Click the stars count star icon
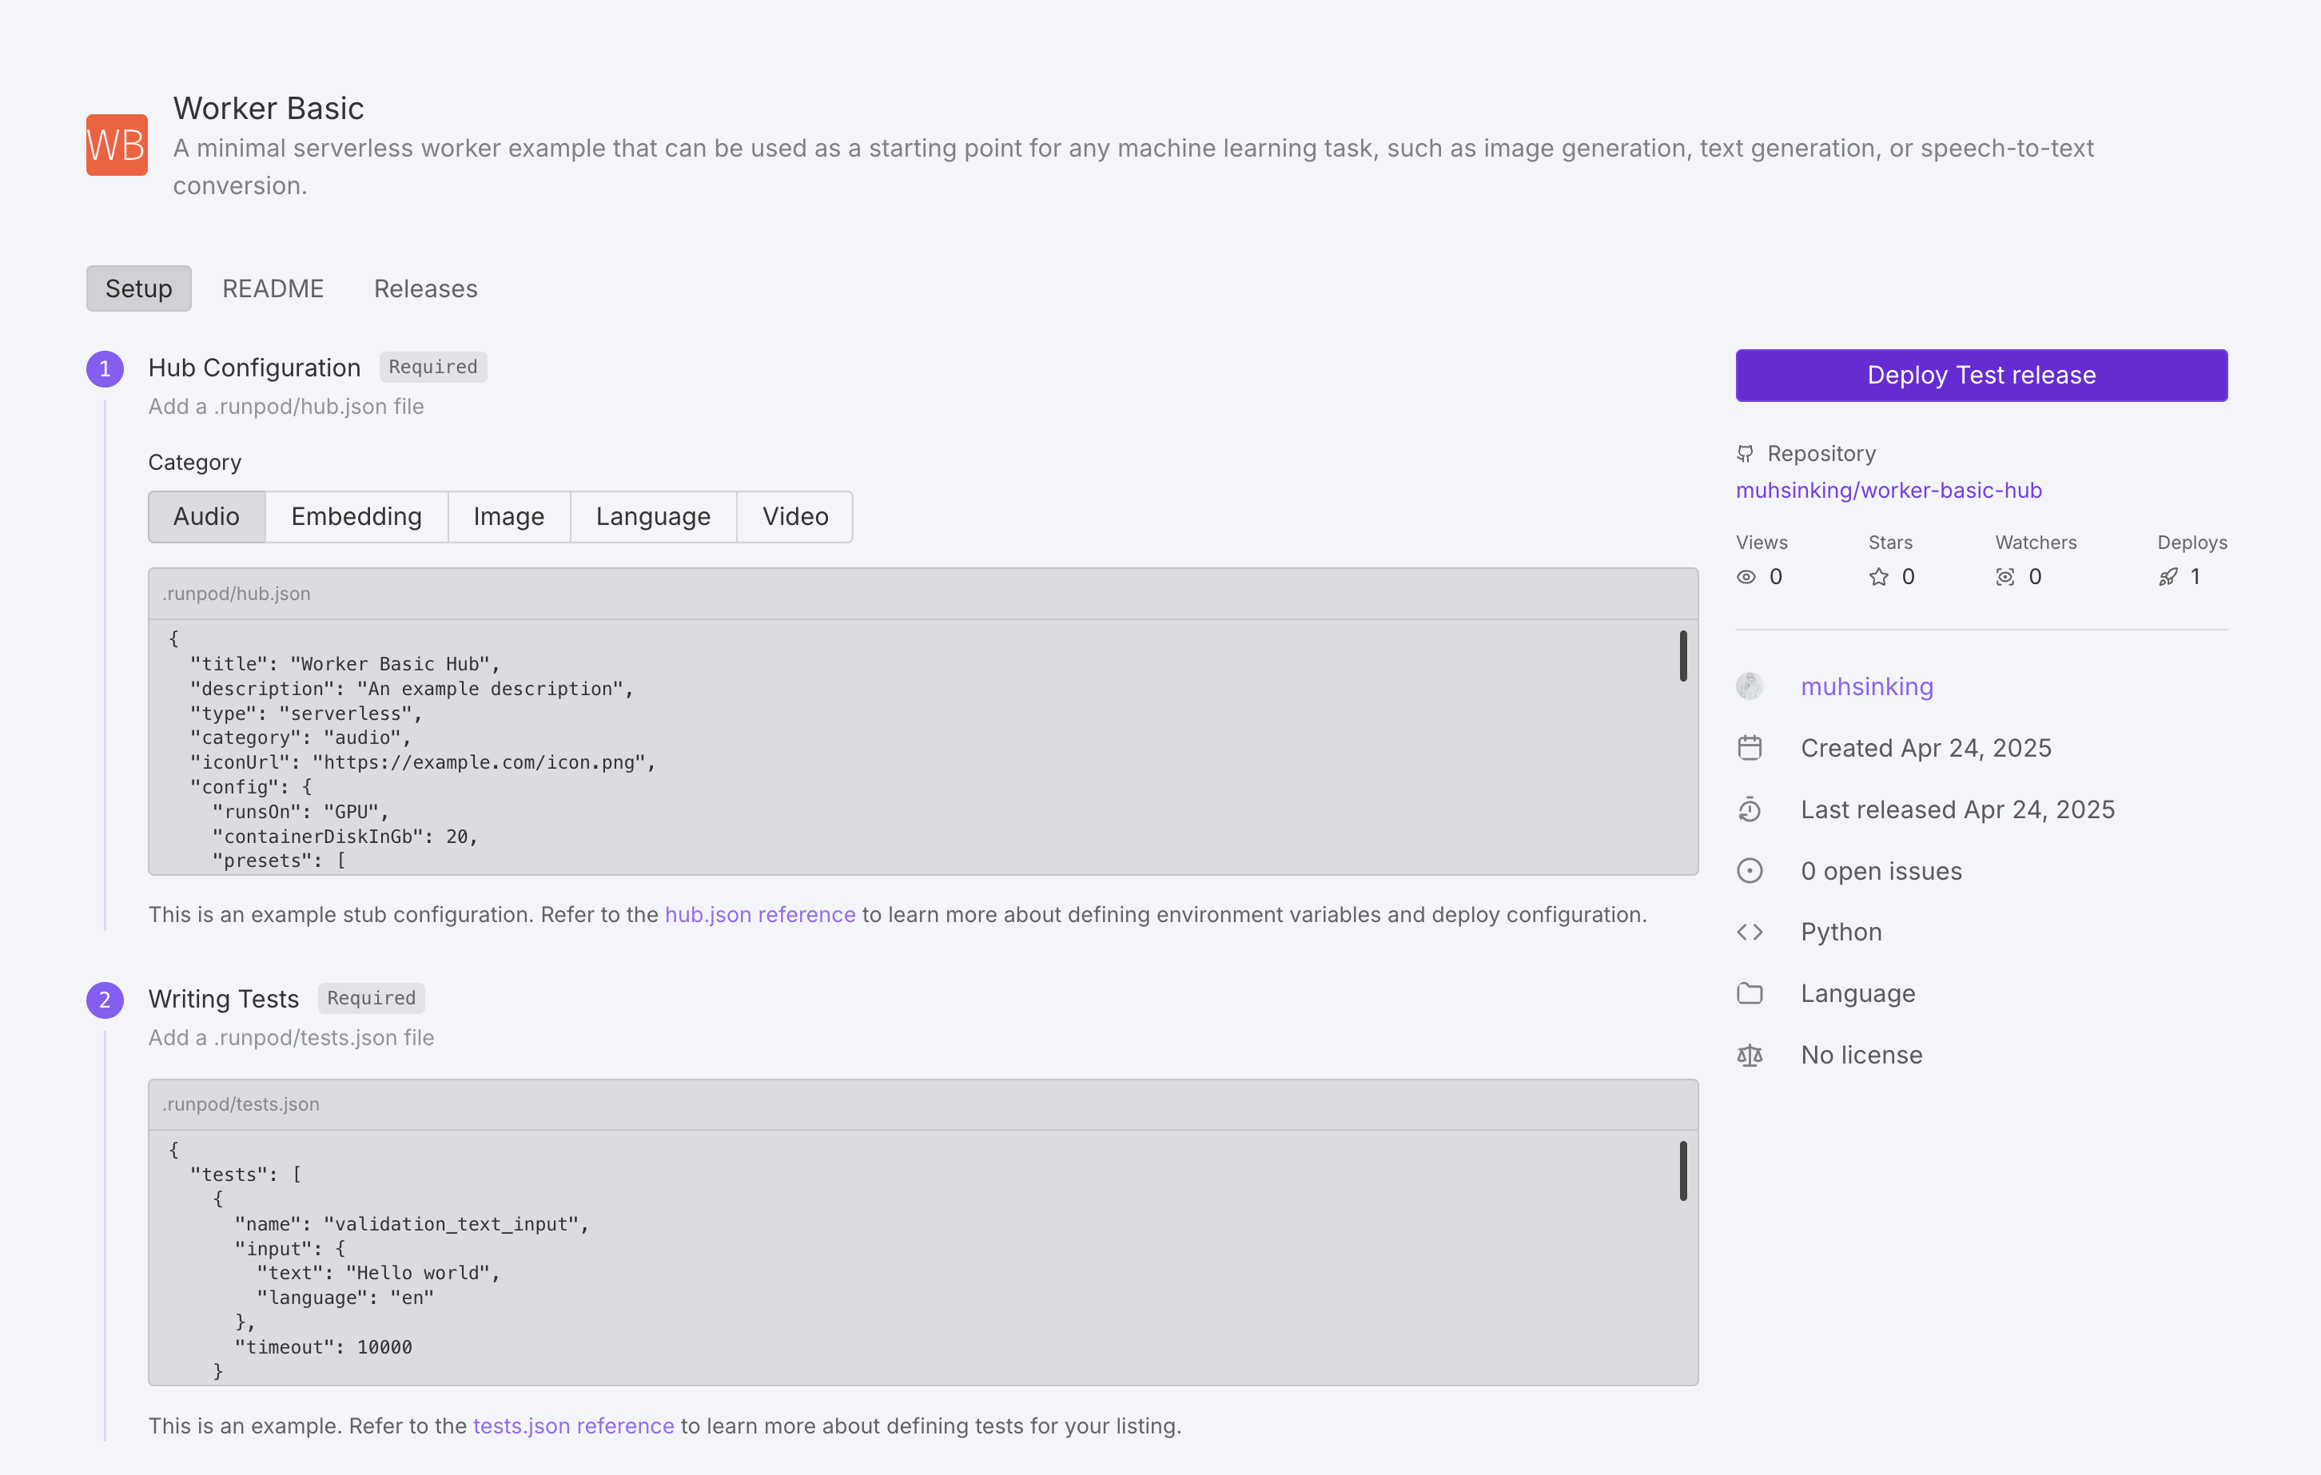Image resolution: width=2321 pixels, height=1475 pixels. [x=1878, y=577]
